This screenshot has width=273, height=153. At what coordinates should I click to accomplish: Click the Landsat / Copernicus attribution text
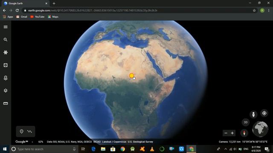pyautogui.click(x=114, y=142)
